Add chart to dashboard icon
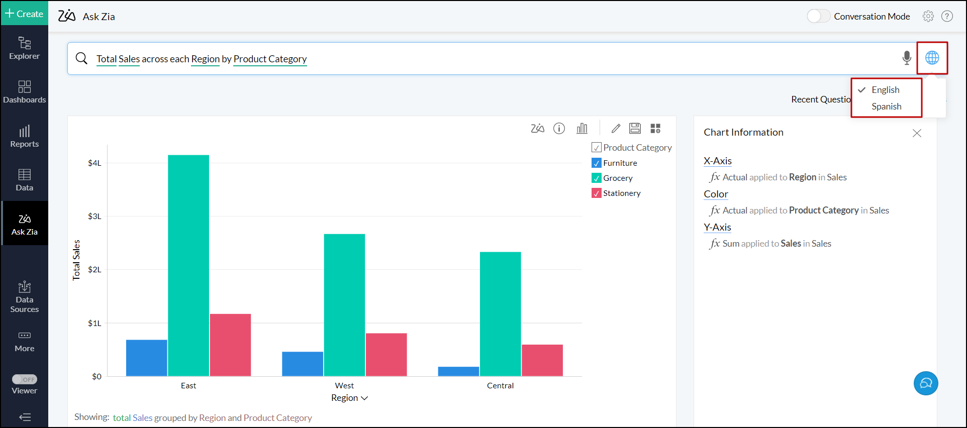 pos(655,129)
